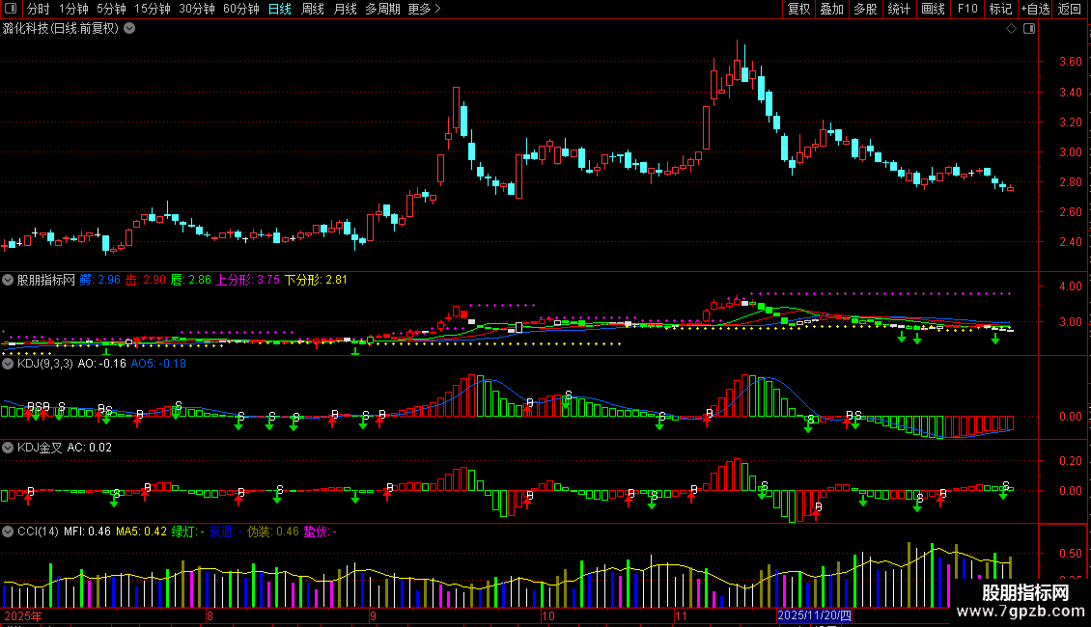Expand the CCI(14) indicator dropdown

pos(8,532)
